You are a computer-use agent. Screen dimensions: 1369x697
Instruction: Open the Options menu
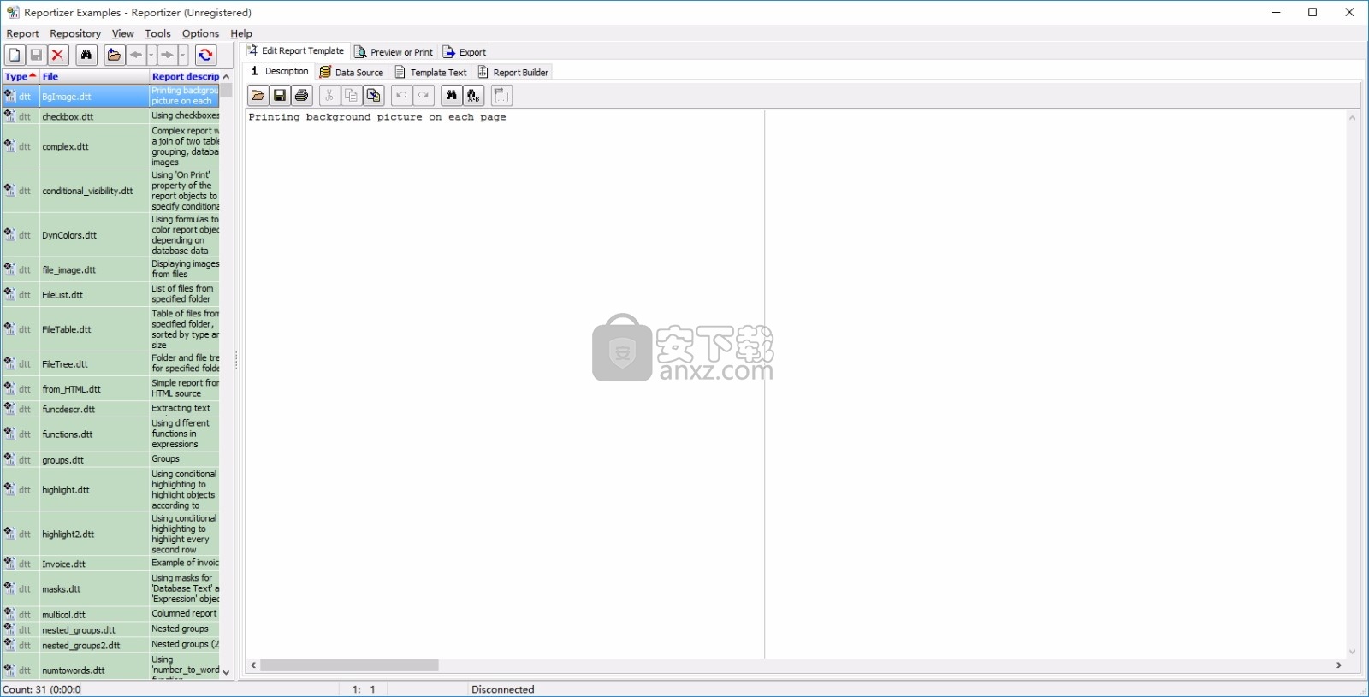pos(200,33)
